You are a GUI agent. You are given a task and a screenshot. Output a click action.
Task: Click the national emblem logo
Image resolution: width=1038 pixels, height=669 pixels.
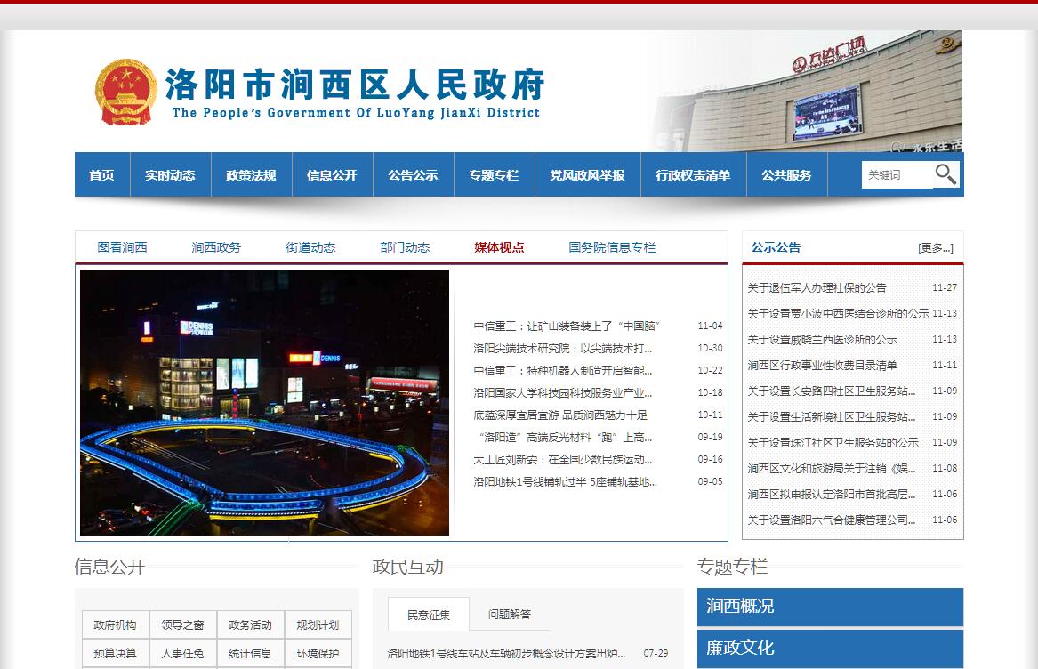pyautogui.click(x=125, y=92)
